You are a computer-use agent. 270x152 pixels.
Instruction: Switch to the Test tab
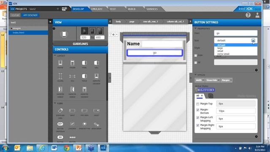113,9
